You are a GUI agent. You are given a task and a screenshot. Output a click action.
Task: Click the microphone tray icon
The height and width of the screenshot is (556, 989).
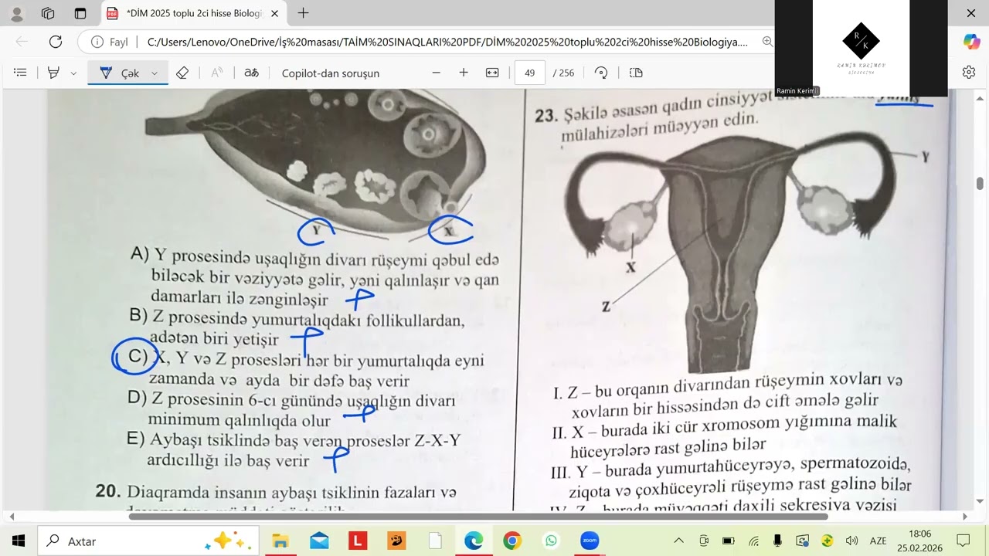tap(777, 541)
